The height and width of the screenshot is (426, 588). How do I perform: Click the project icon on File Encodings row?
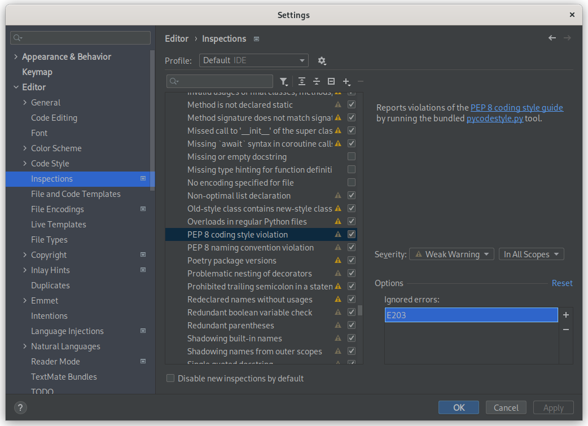tap(143, 209)
